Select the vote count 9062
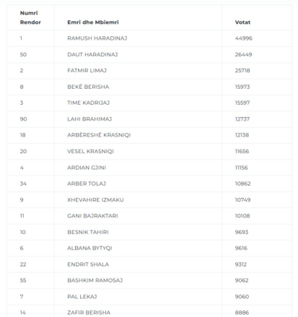This screenshot has width=298, height=317. click(242, 280)
